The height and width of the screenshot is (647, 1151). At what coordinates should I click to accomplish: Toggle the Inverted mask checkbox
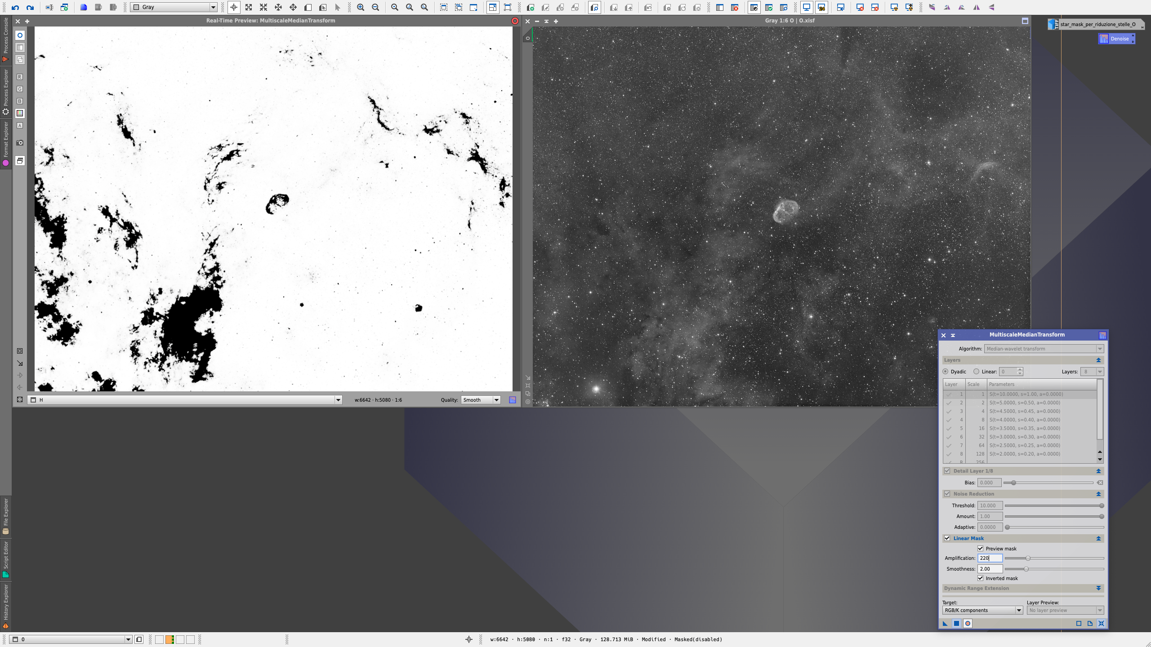click(x=980, y=578)
